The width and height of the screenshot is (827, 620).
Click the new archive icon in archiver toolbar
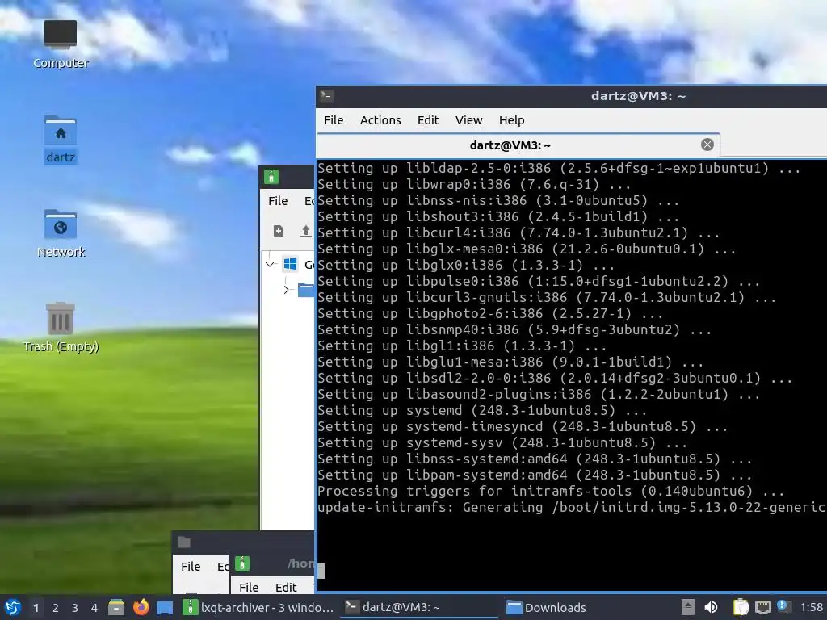pos(279,231)
